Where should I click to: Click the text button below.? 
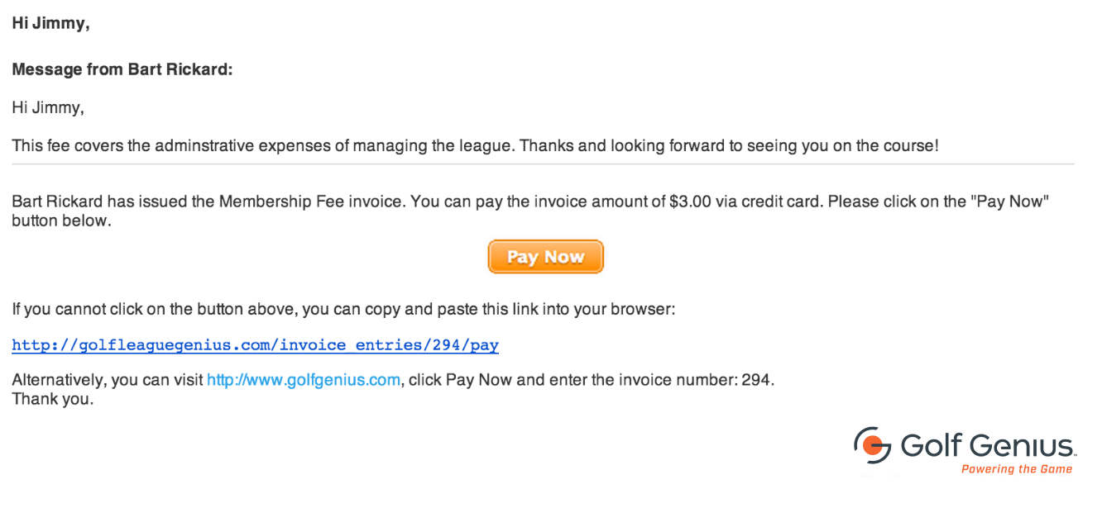(x=60, y=221)
